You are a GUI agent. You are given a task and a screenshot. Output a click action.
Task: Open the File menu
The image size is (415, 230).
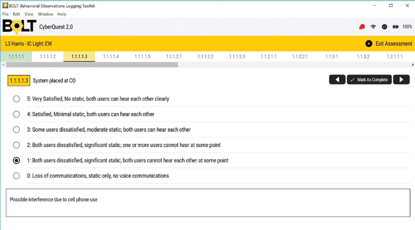pos(6,14)
